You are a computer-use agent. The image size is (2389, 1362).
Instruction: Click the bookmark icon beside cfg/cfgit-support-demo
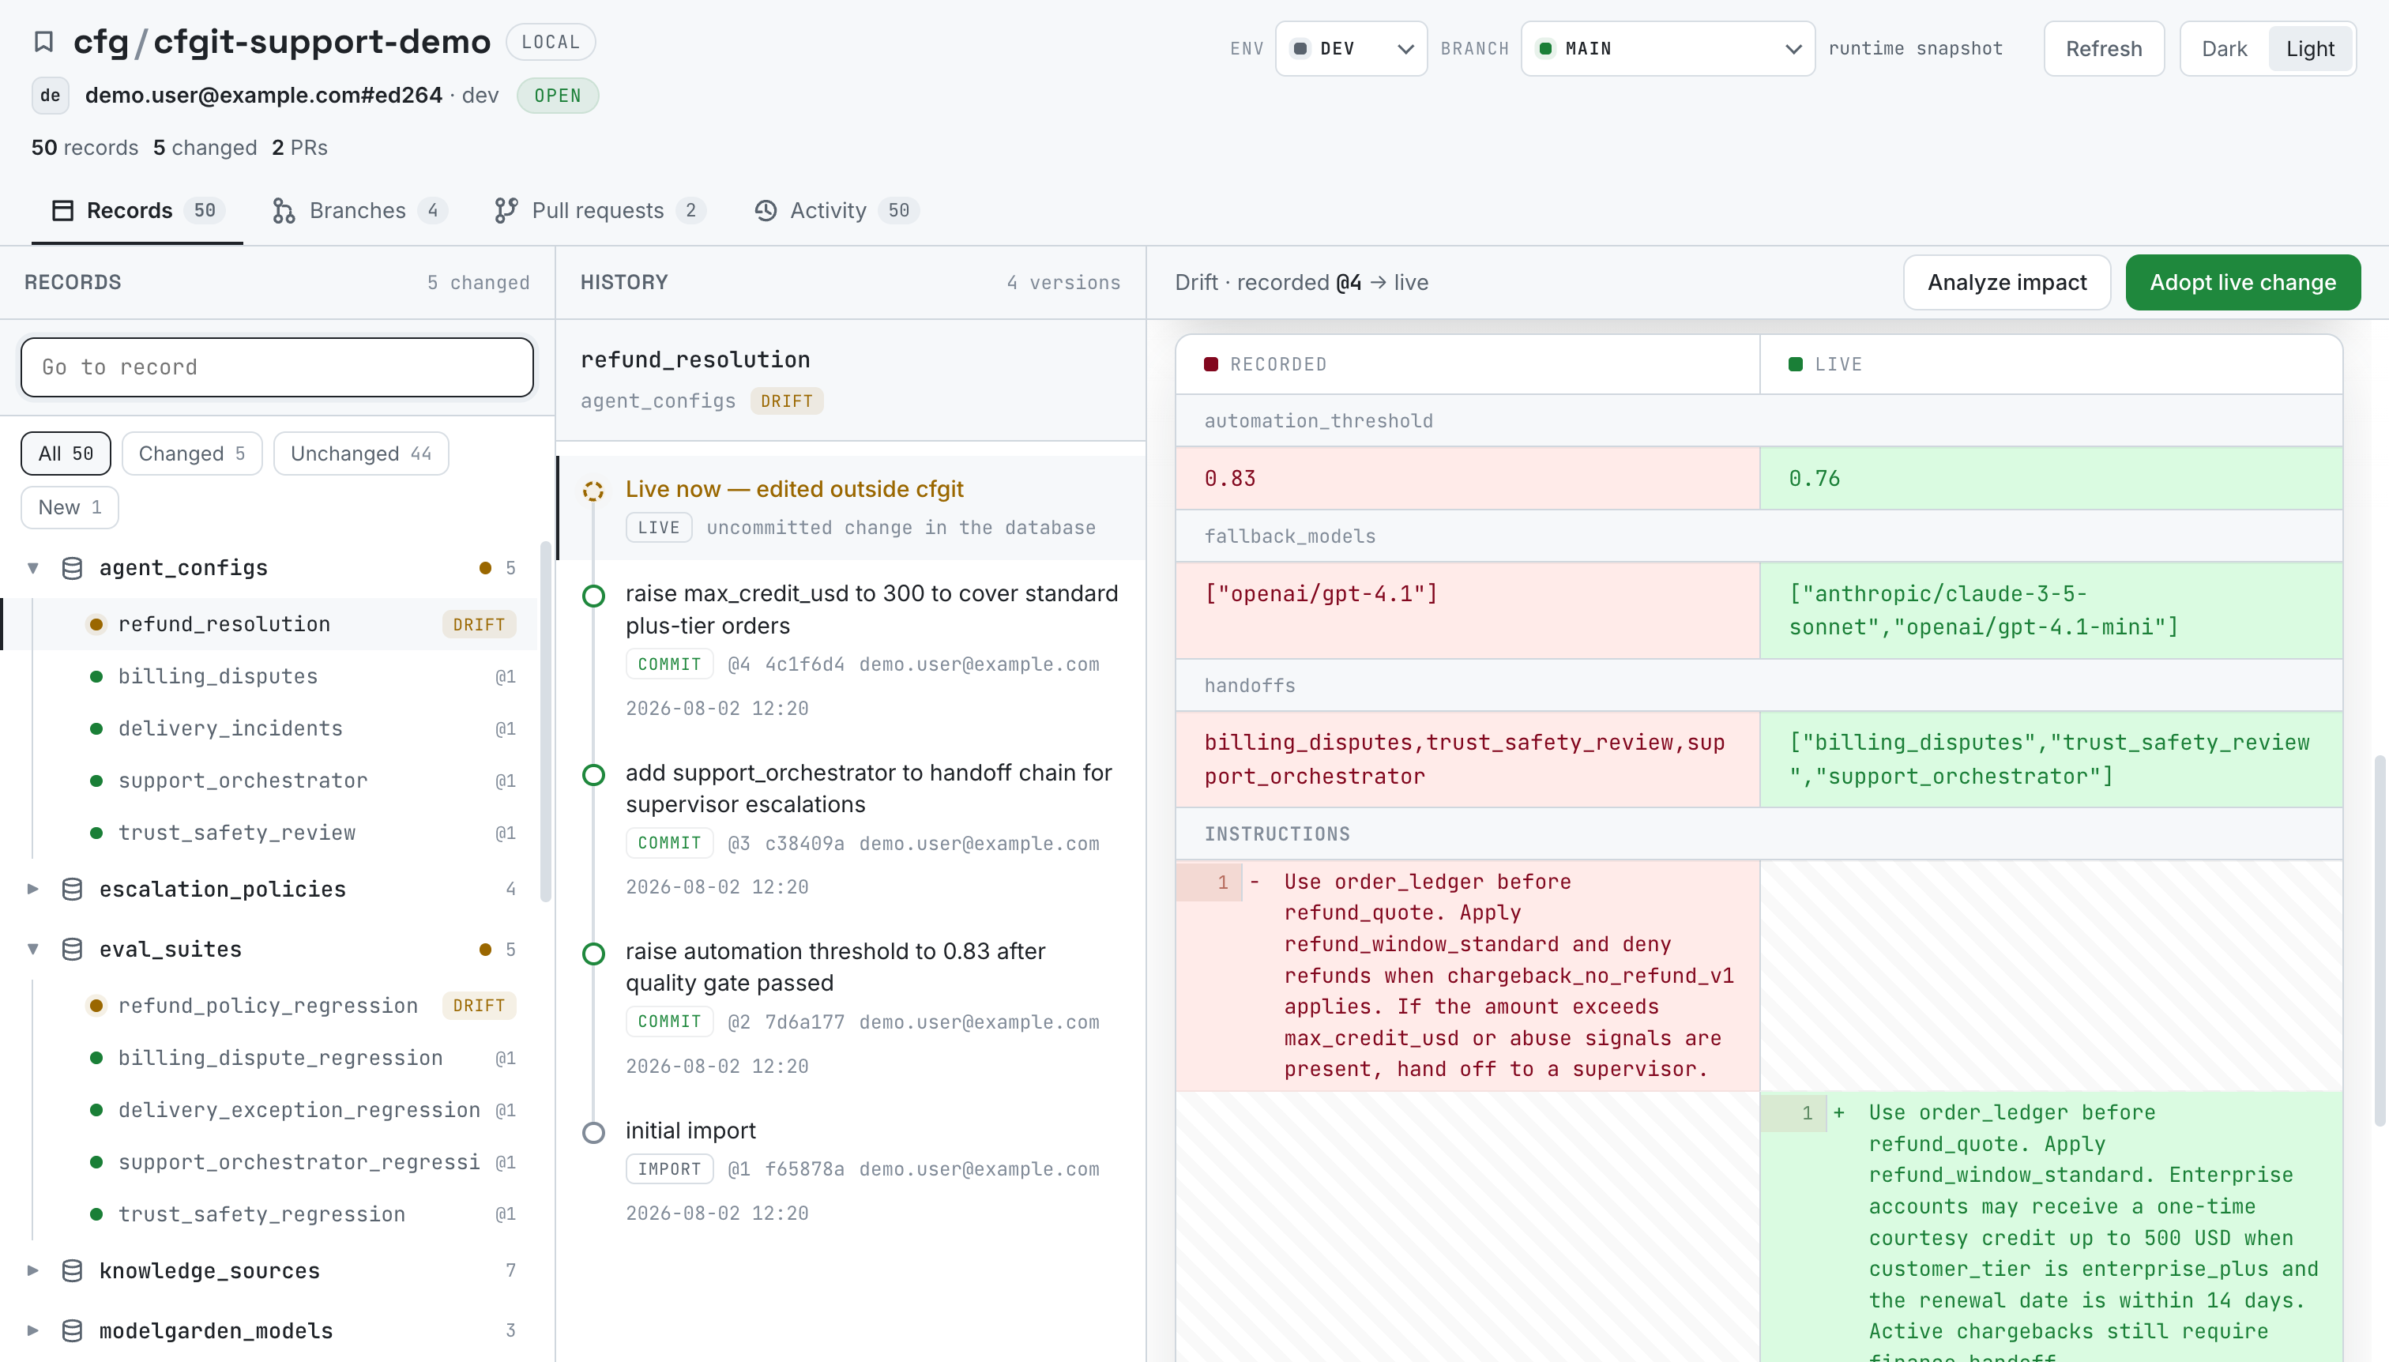point(44,42)
